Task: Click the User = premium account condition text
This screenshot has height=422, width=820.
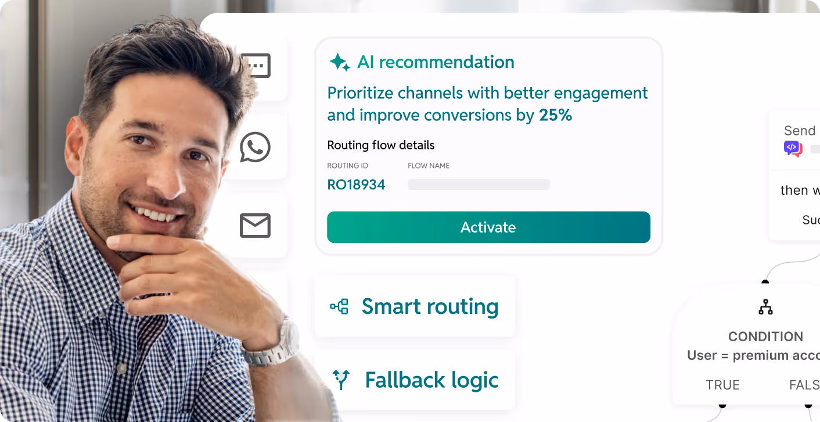Action: tap(753, 355)
